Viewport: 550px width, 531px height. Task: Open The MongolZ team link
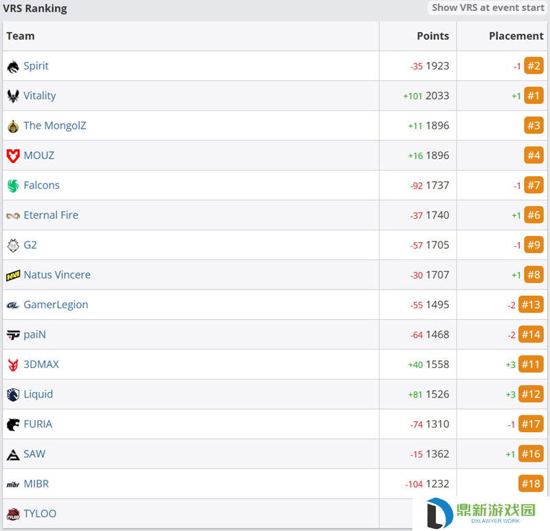coord(55,126)
